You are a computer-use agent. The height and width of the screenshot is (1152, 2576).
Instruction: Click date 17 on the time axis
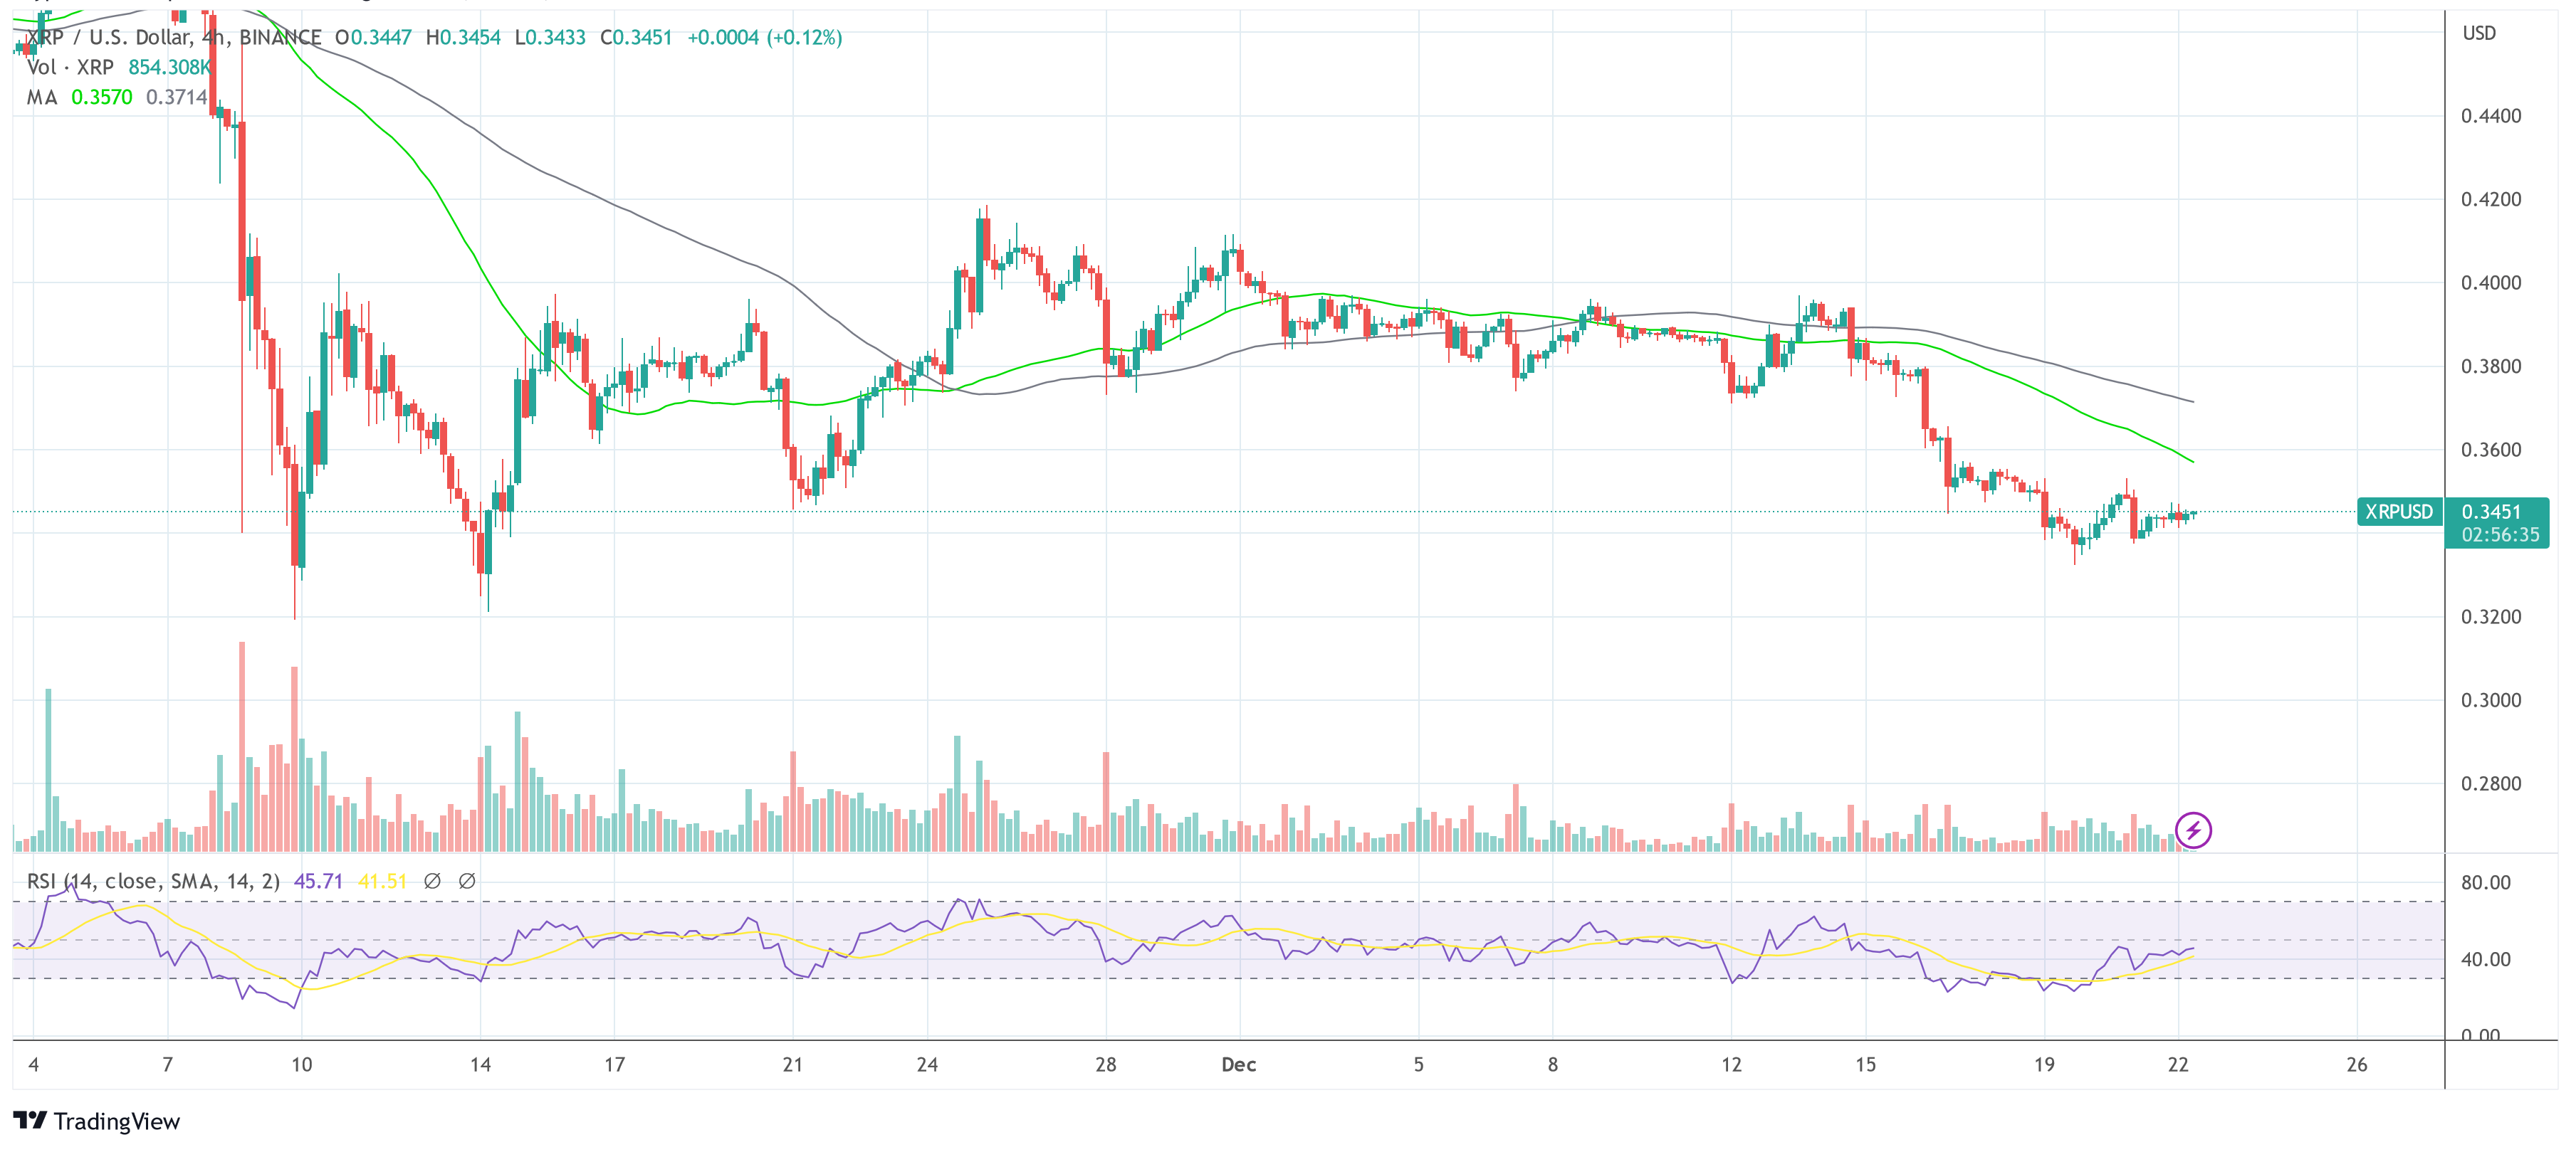coord(614,1064)
